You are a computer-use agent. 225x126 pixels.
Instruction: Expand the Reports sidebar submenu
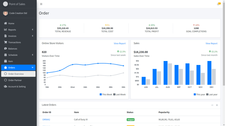click(32, 30)
